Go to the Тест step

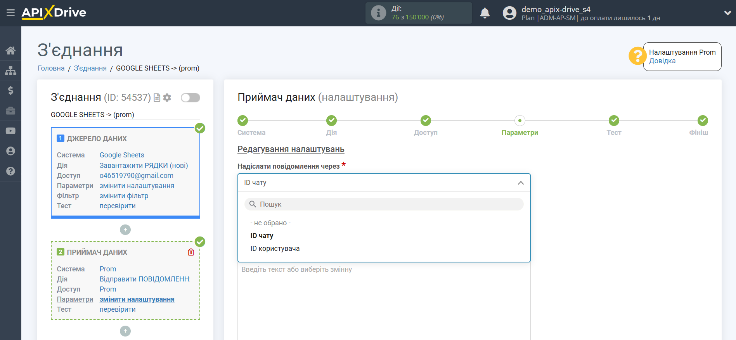click(x=614, y=121)
